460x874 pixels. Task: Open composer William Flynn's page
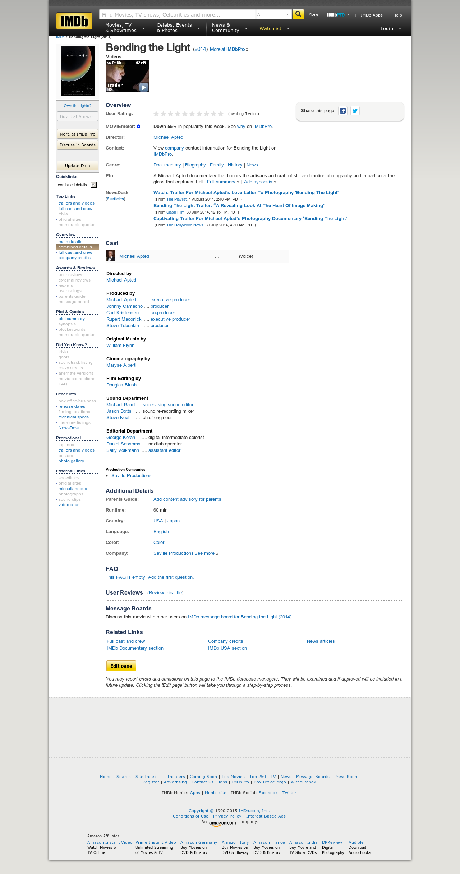pyautogui.click(x=120, y=346)
